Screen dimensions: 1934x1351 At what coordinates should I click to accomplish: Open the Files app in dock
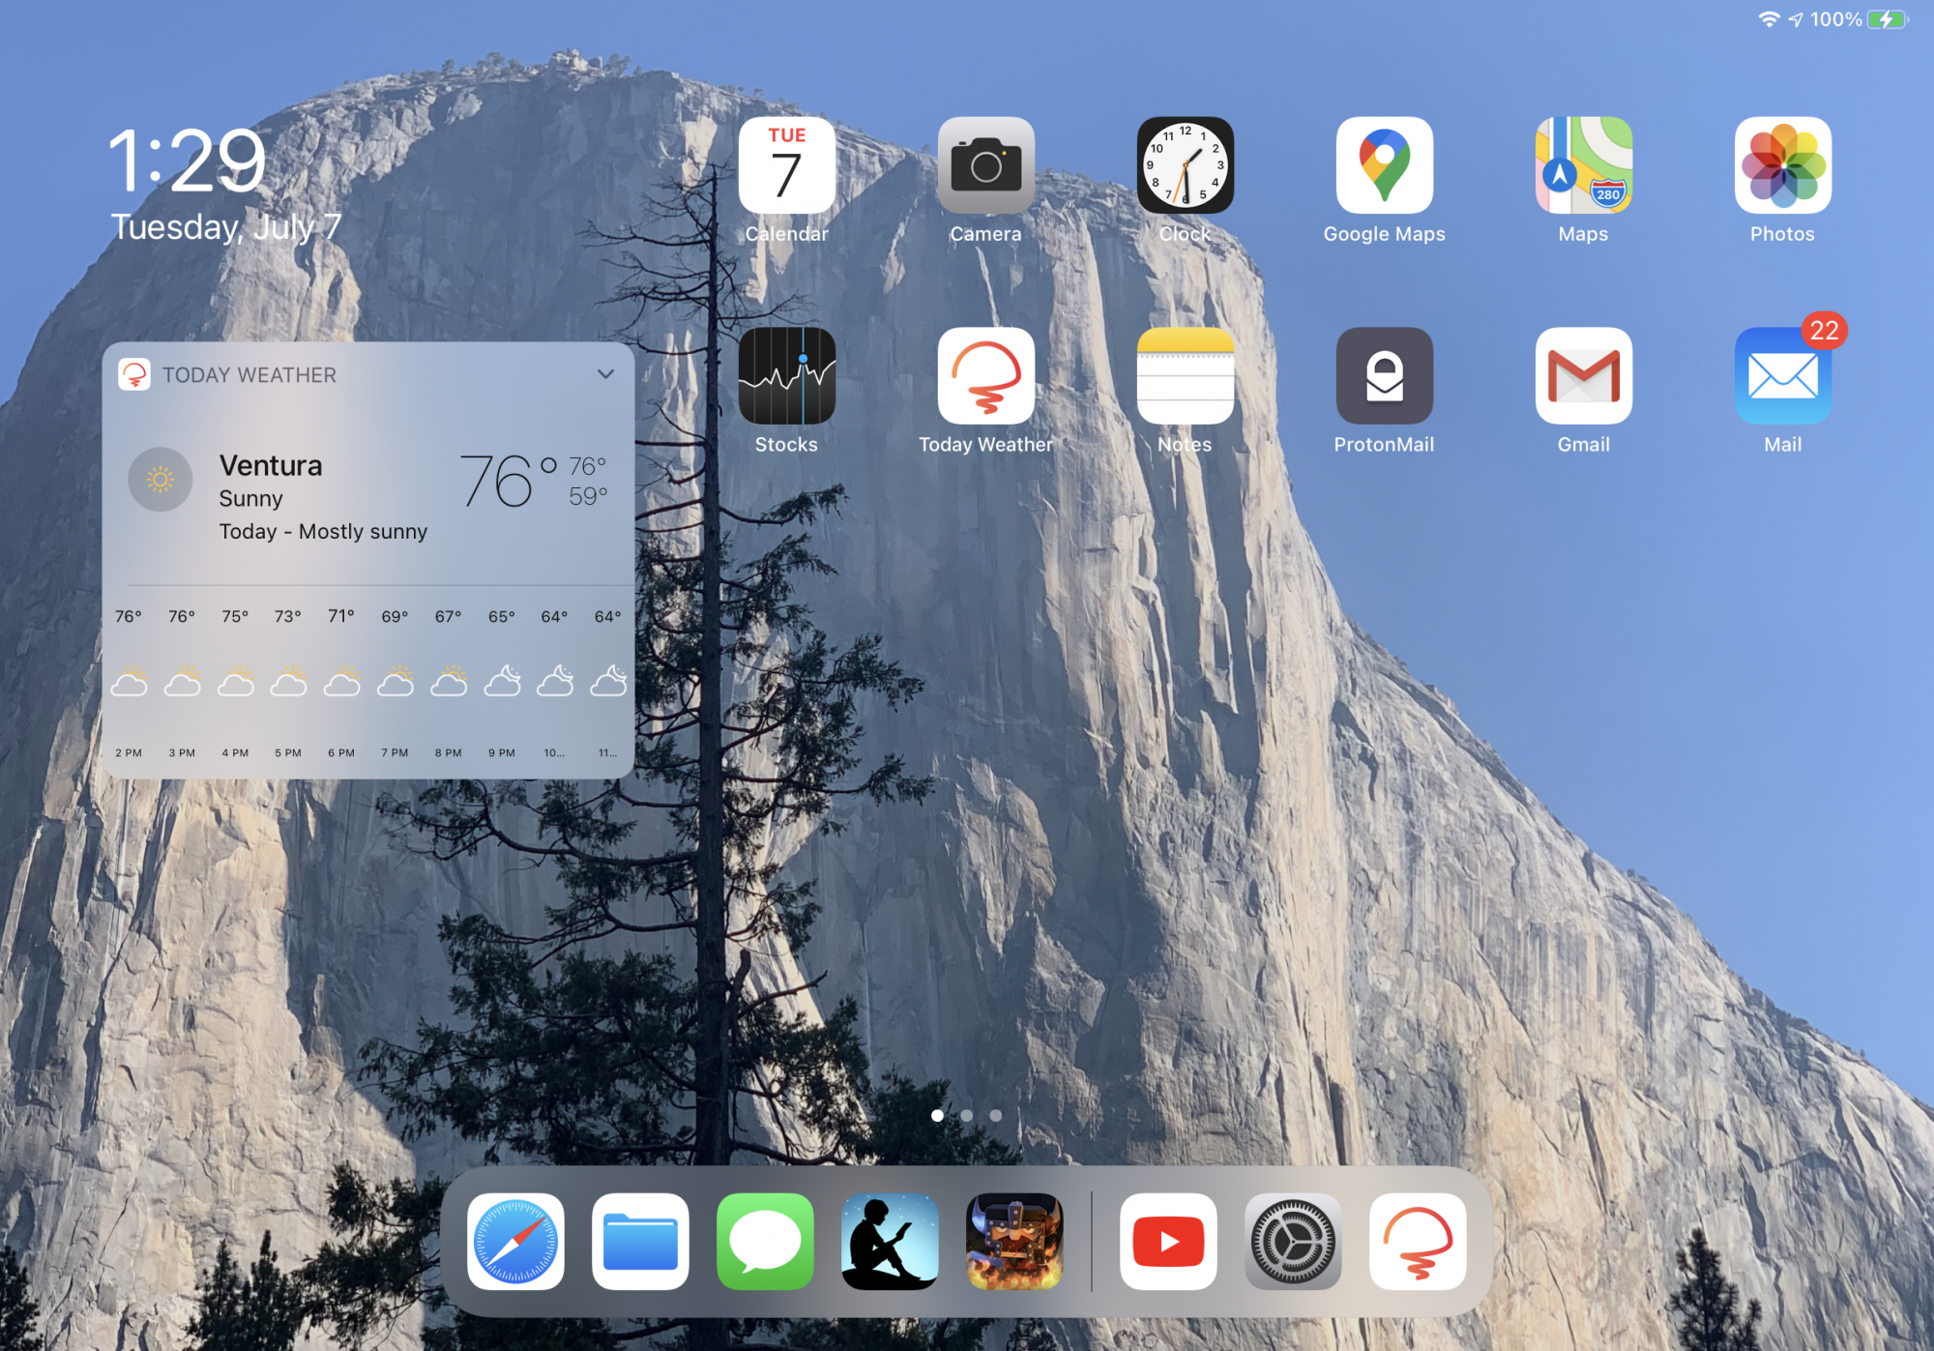[640, 1242]
